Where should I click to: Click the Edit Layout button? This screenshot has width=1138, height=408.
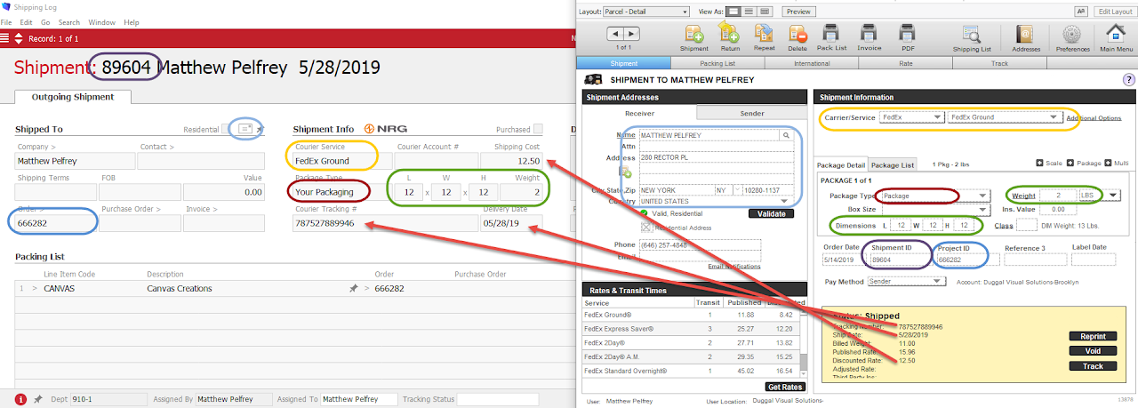coord(1114,12)
